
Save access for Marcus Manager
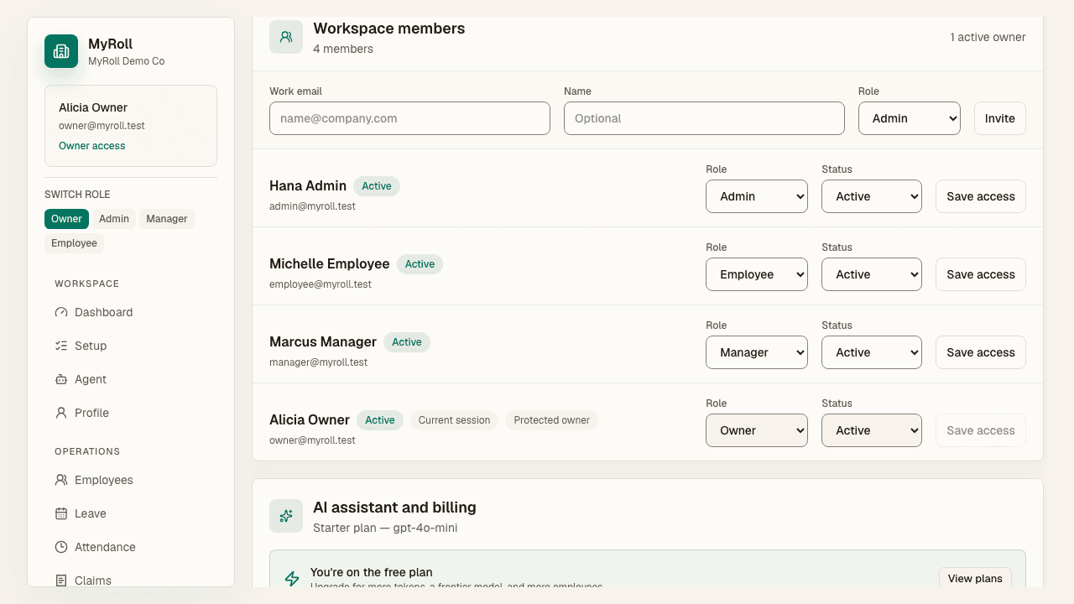[981, 352]
